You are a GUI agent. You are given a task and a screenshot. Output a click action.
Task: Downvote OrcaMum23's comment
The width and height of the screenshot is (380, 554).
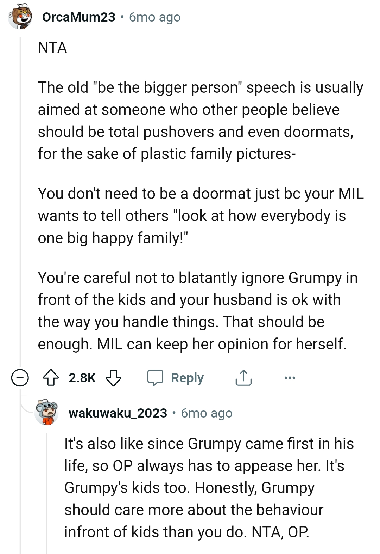pos(113,378)
